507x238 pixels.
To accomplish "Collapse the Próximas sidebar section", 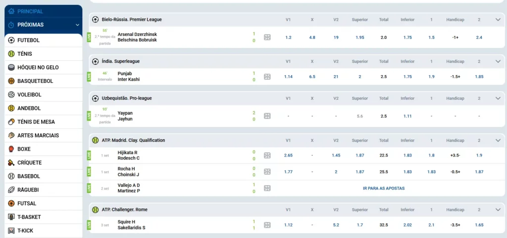I will [x=77, y=25].
